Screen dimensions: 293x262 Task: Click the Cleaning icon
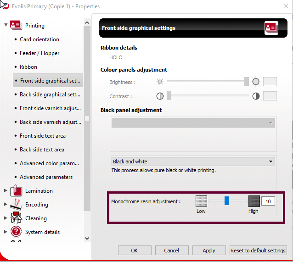pyautogui.click(x=16, y=218)
